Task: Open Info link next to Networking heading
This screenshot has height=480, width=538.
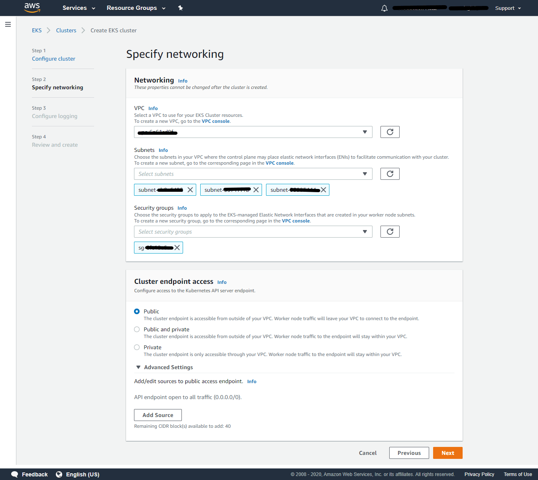Action: 183,81
